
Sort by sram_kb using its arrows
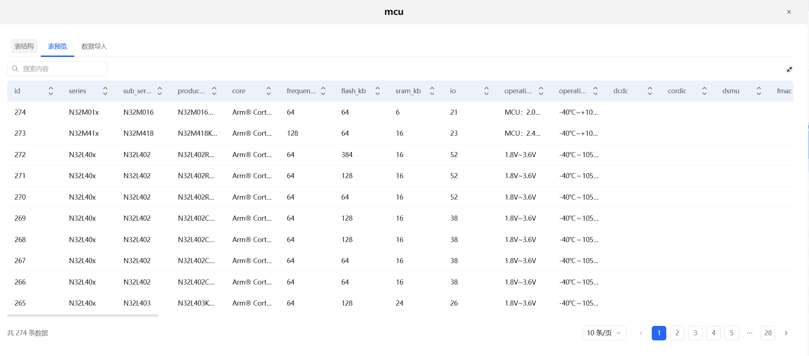[x=432, y=91]
